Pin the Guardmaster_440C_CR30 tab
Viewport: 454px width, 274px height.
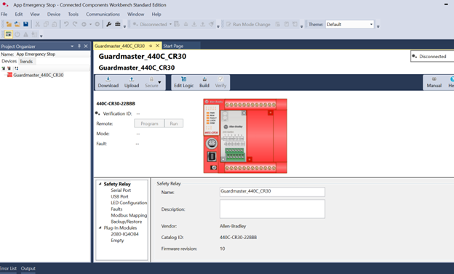pos(151,46)
